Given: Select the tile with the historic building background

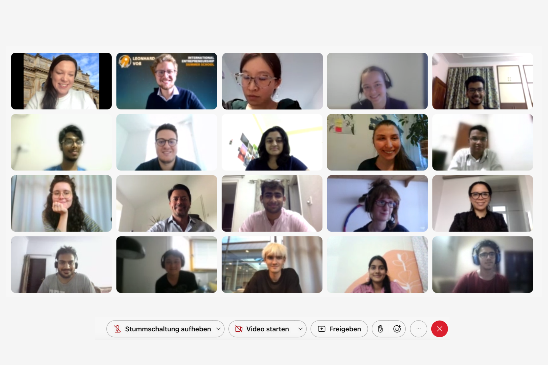Looking at the screenshot, I should [x=61, y=81].
